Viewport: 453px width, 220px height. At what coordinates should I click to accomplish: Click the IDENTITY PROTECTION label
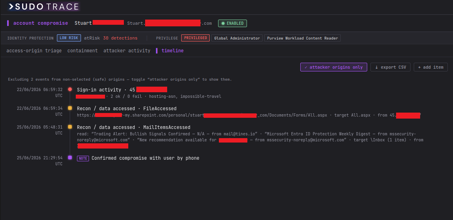tap(30, 38)
